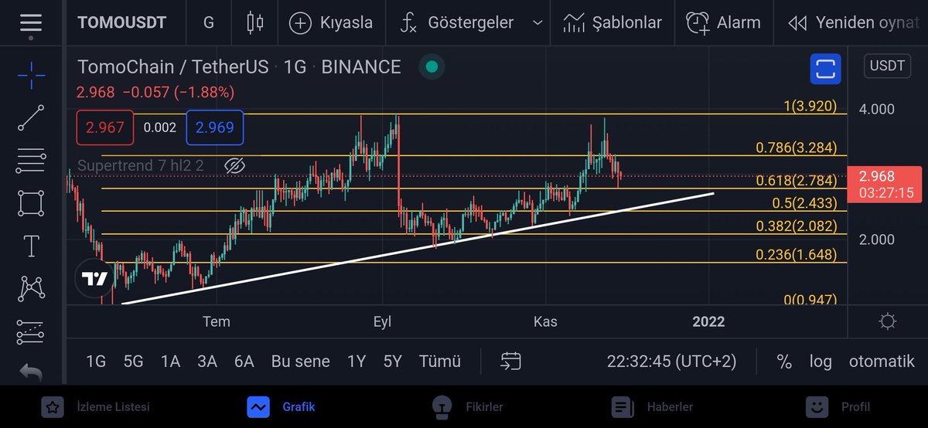This screenshot has width=928, height=428.
Task: Set range to 3A
Action: [x=207, y=362]
